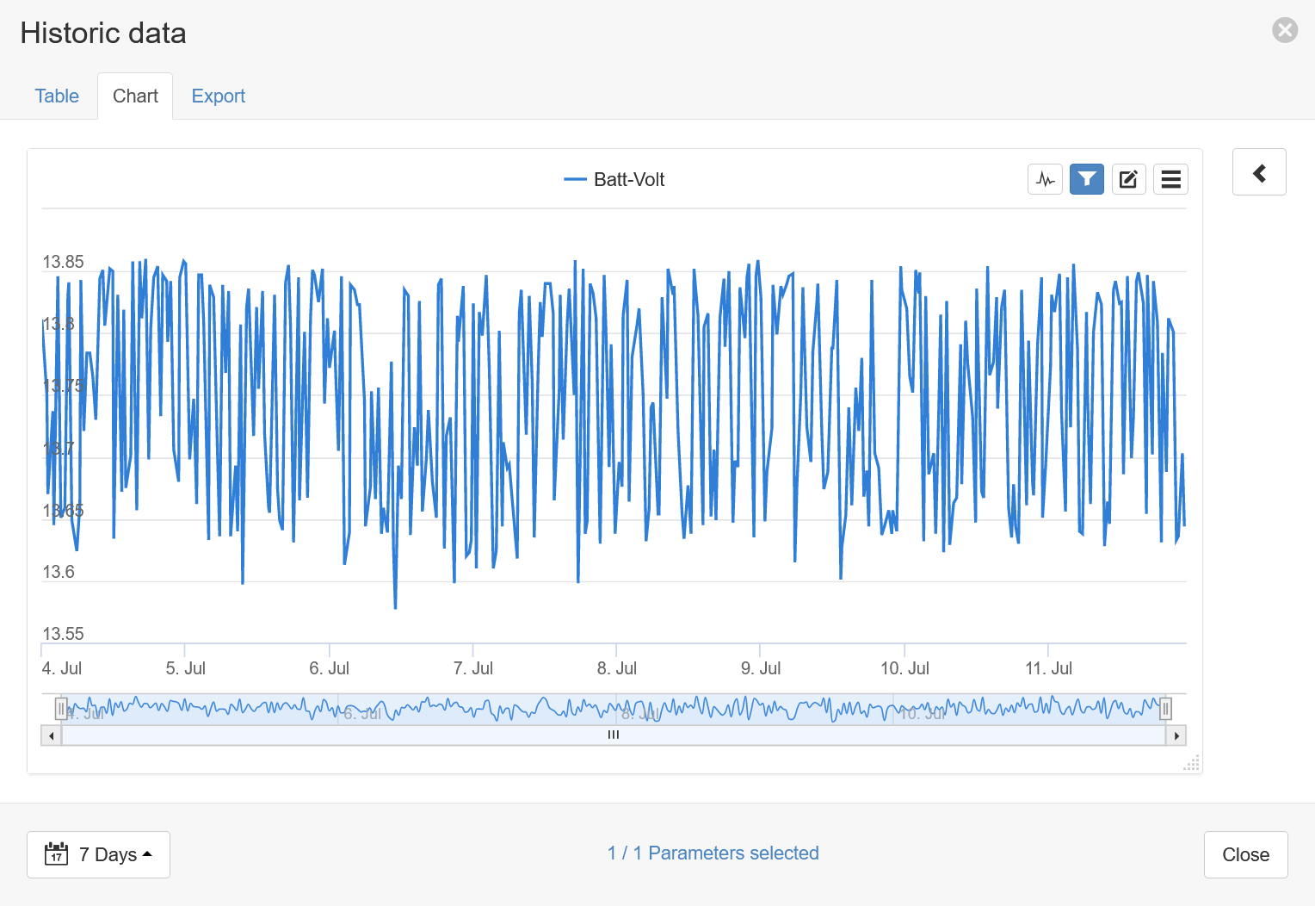Click the navigator right range handle

pos(1165,709)
